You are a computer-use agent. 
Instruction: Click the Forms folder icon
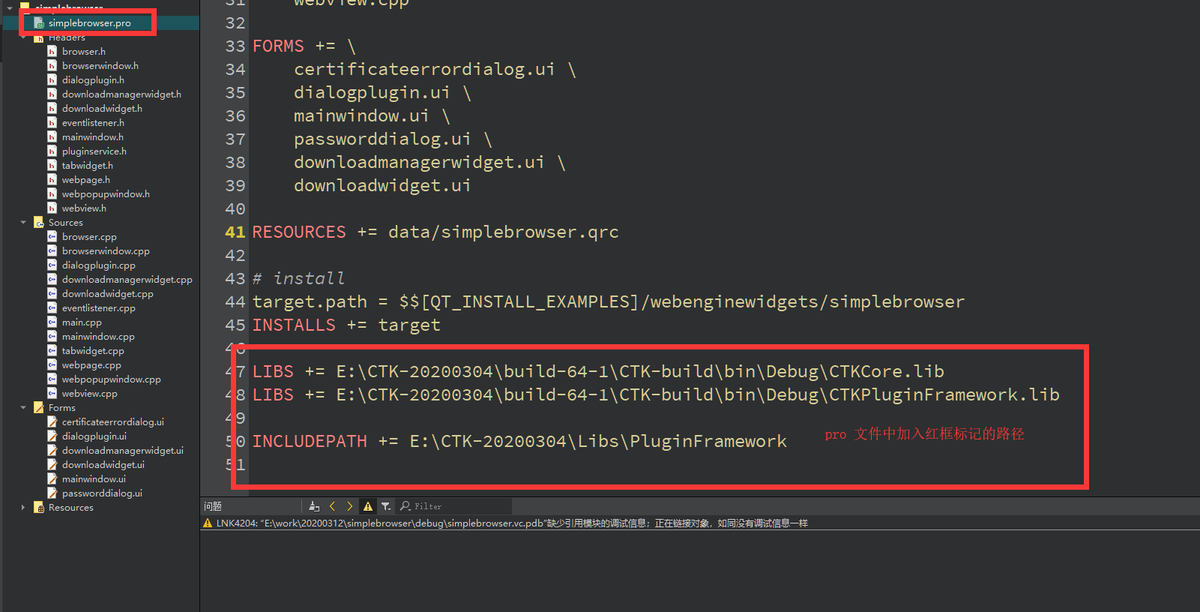click(39, 408)
